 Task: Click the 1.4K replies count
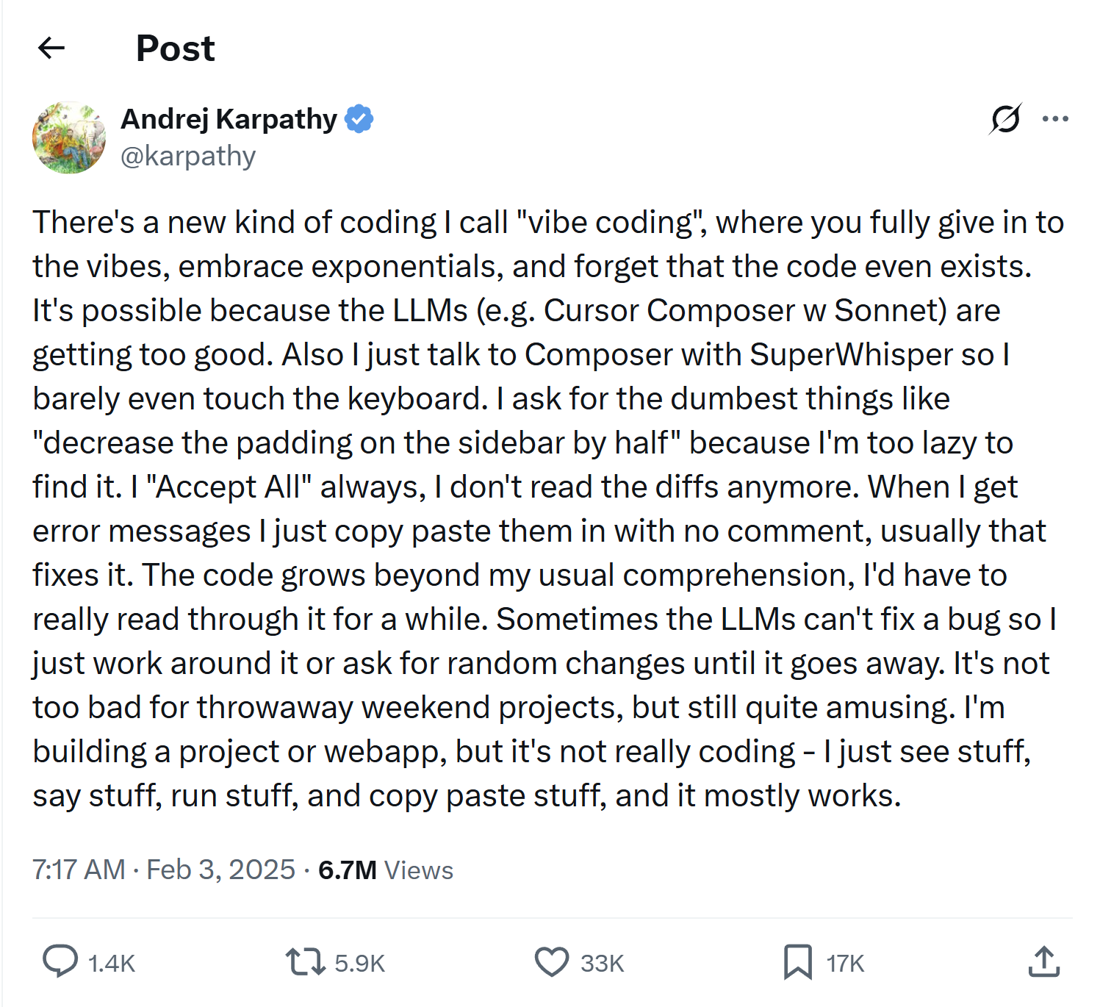(112, 963)
